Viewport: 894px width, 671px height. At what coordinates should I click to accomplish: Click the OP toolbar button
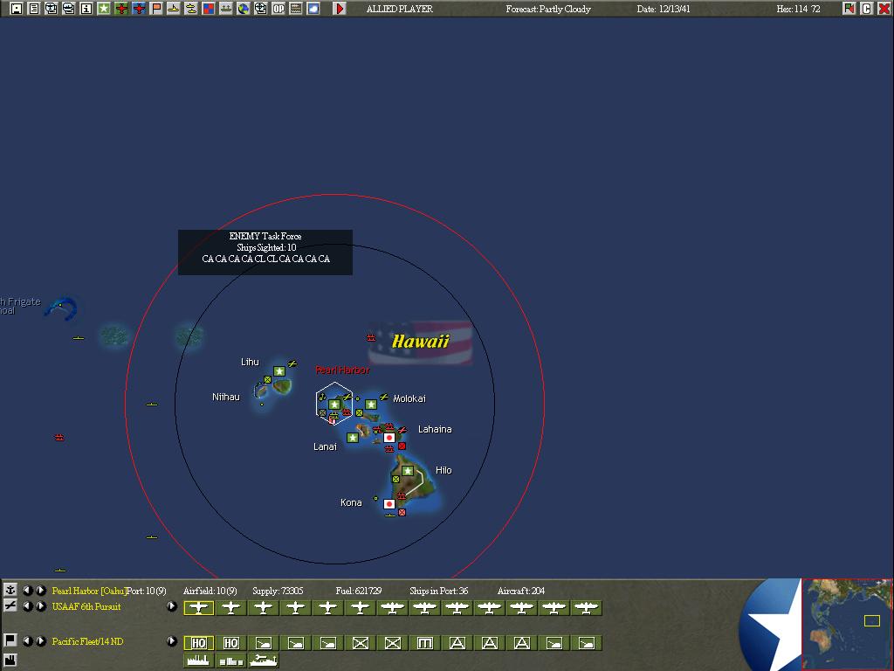pyautogui.click(x=279, y=9)
